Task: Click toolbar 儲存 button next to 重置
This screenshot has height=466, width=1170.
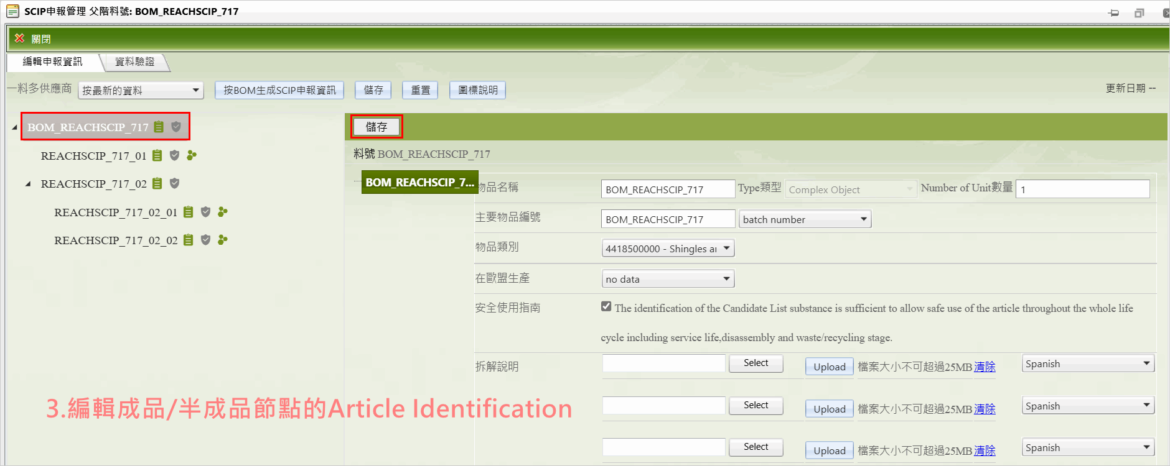Action: click(373, 90)
